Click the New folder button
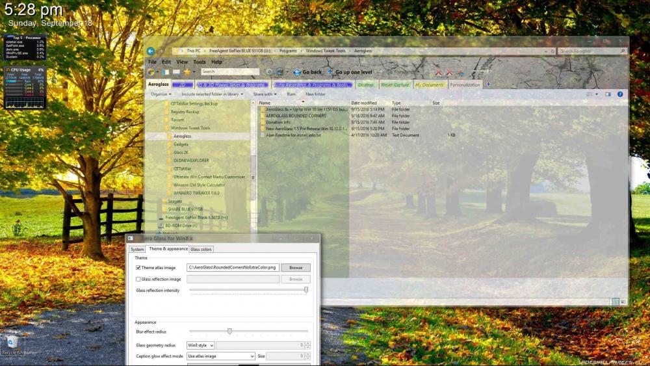650x366 pixels. 315,94
